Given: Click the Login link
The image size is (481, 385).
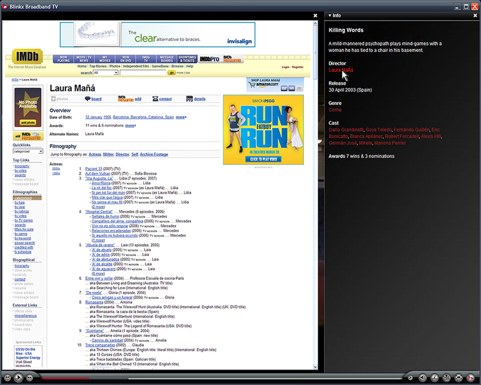Looking at the screenshot, I should tap(285, 67).
